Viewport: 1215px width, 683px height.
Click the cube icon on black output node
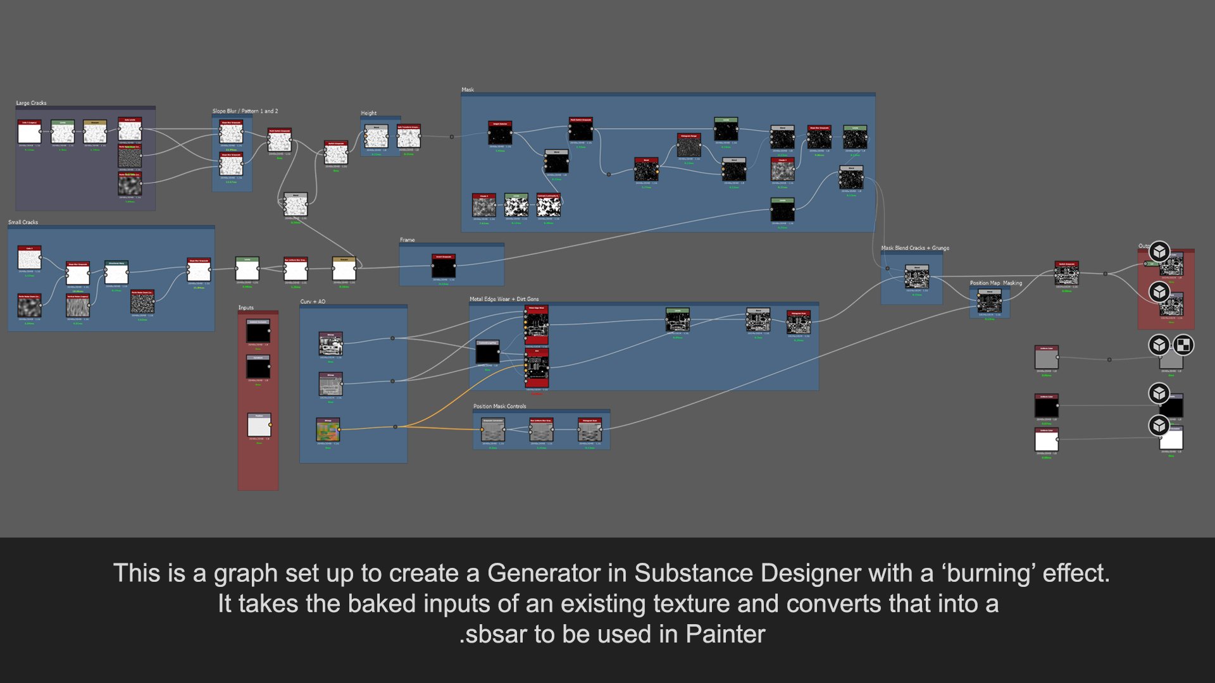1159,393
